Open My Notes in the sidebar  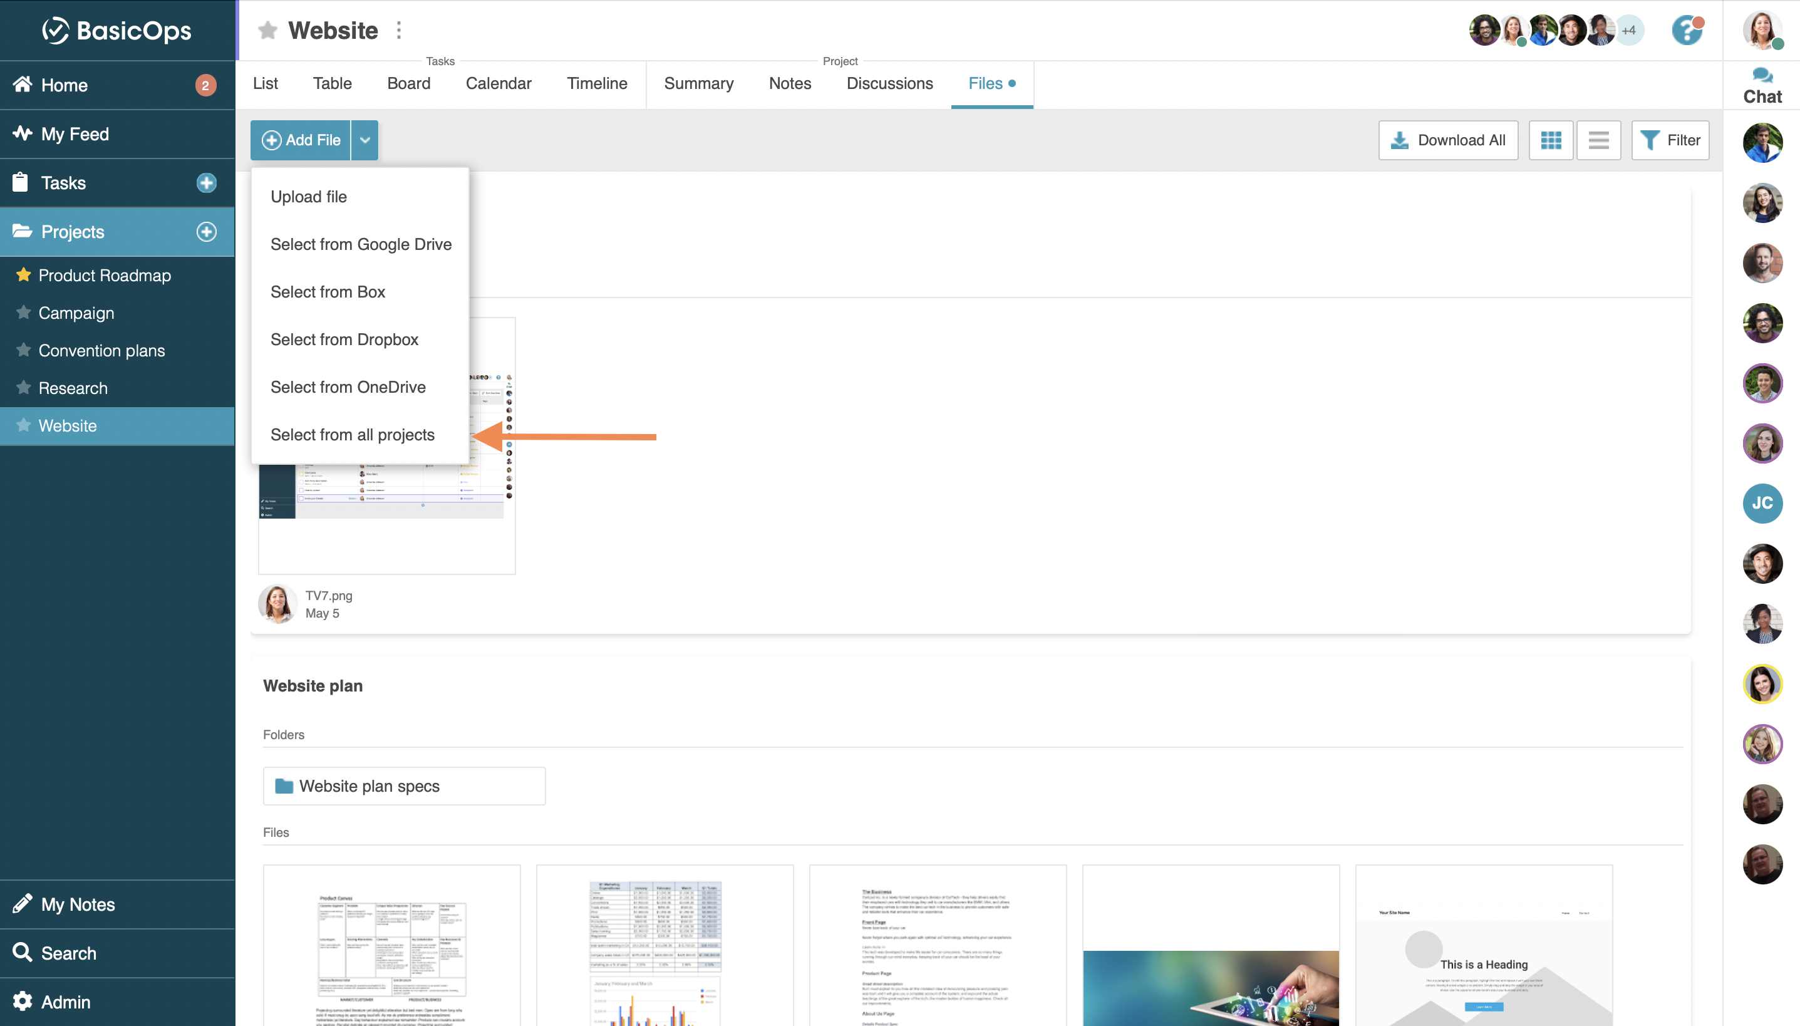pyautogui.click(x=117, y=904)
